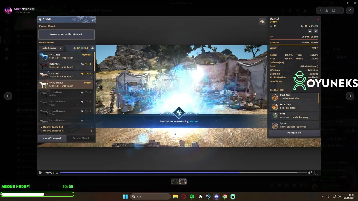This screenshot has height=201, width=358.
Task: Go to next media with right arrow
Action: tap(350, 96)
